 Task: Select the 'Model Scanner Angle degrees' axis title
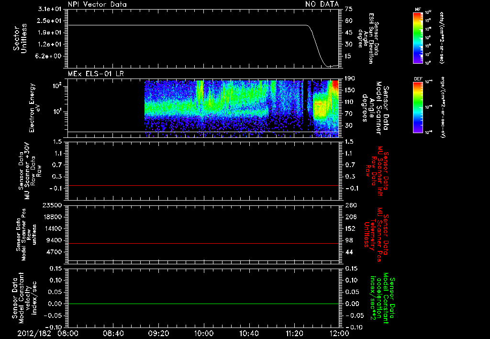pos(375,108)
